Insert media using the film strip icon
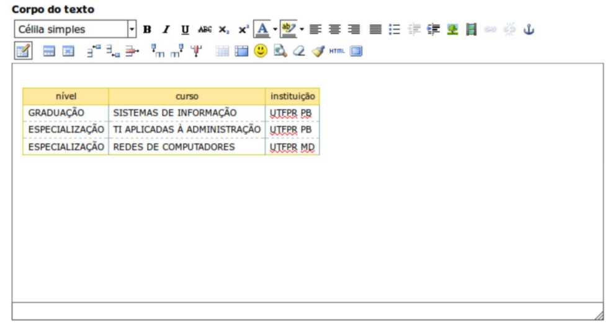This screenshot has width=608, height=327. pos(472,29)
